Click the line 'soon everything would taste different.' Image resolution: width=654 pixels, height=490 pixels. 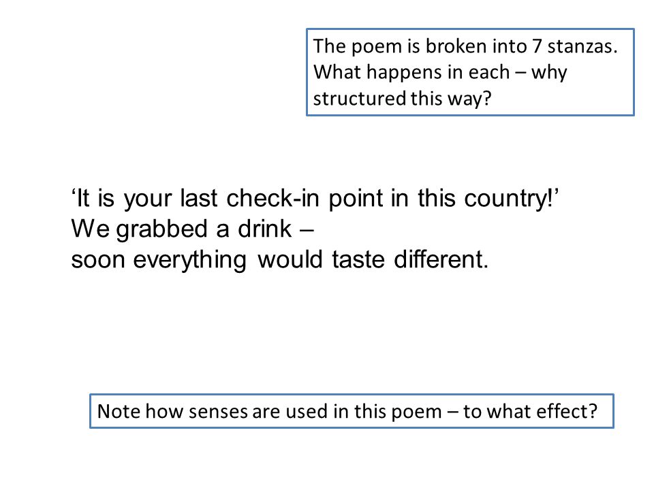click(x=279, y=260)
